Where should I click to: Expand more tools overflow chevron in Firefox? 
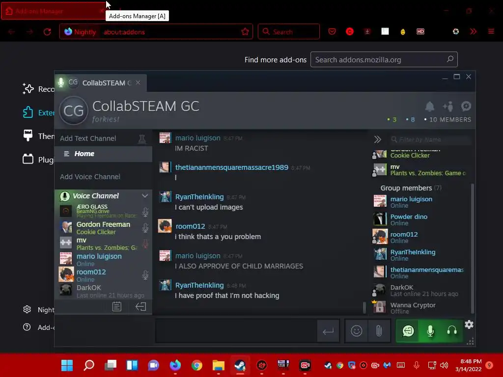point(473,31)
